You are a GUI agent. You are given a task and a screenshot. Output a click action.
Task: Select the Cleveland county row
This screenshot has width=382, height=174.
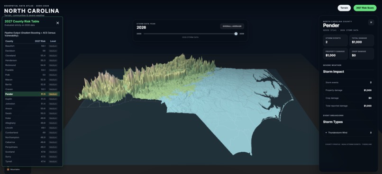32,56
